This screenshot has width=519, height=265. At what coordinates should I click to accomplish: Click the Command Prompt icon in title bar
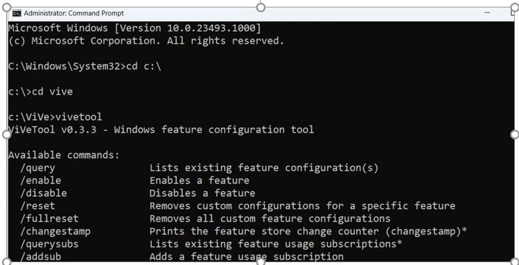(16, 14)
